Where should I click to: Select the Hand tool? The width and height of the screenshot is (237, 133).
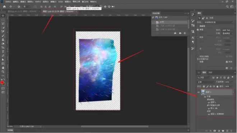3,68
